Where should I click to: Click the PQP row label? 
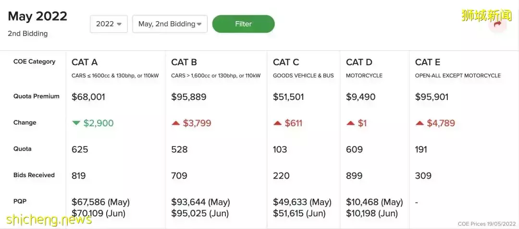(x=20, y=201)
